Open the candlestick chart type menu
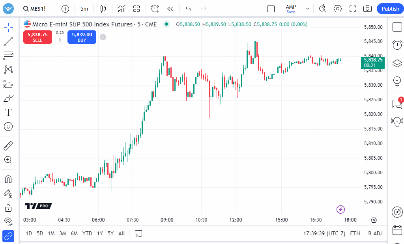The image size is (404, 244). coord(103,9)
